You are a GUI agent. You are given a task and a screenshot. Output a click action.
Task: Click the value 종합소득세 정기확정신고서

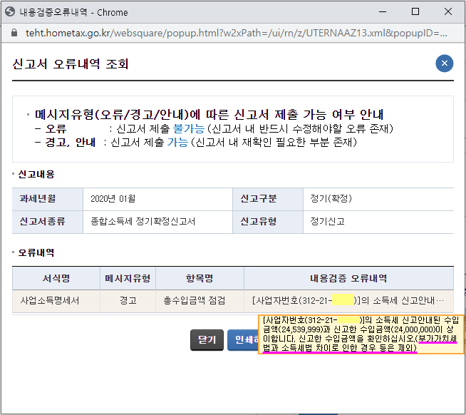tap(143, 222)
